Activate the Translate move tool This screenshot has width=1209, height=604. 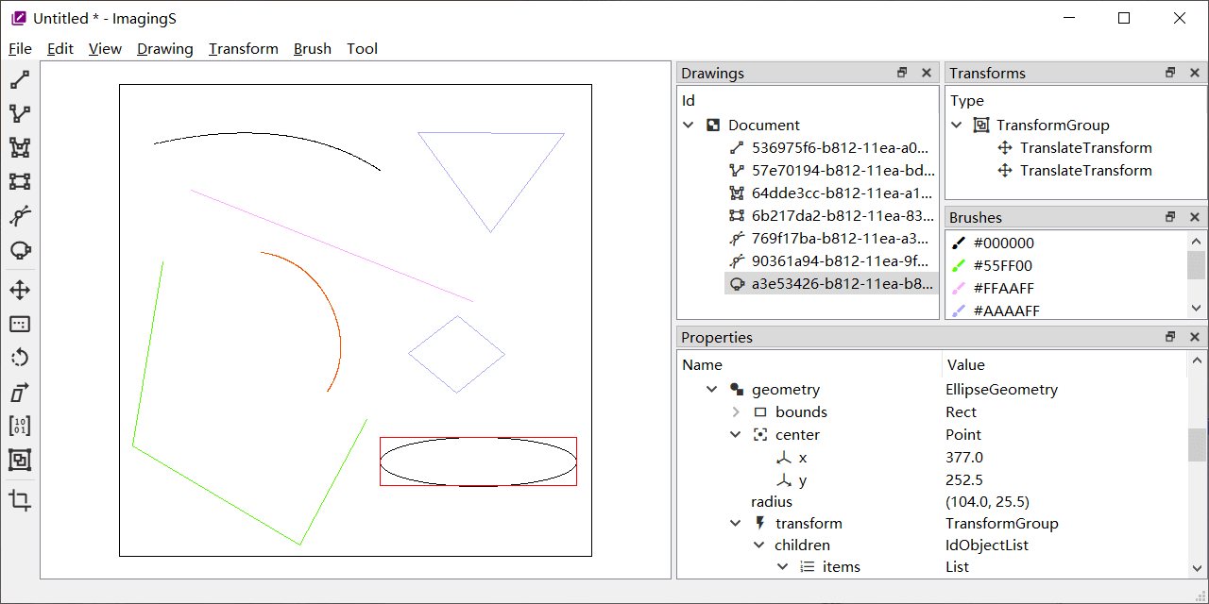[20, 290]
